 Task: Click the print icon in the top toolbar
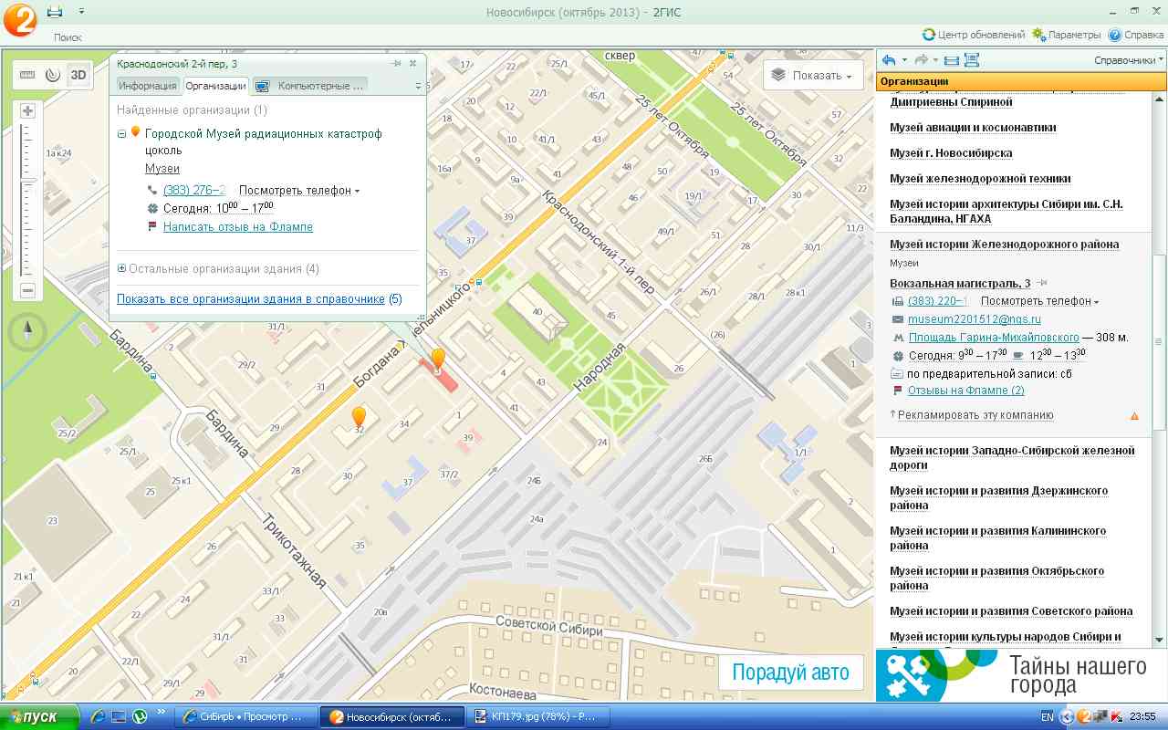(x=55, y=11)
